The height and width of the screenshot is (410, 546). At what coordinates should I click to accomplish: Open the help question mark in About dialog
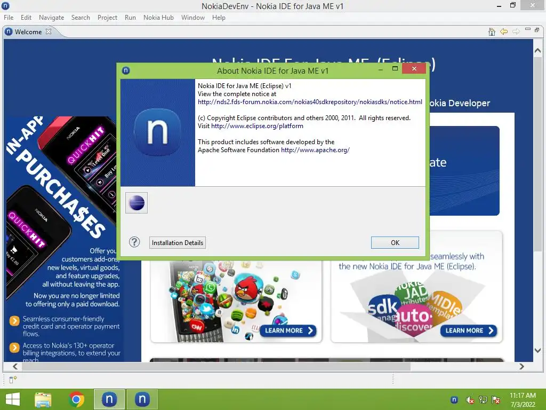click(x=134, y=242)
